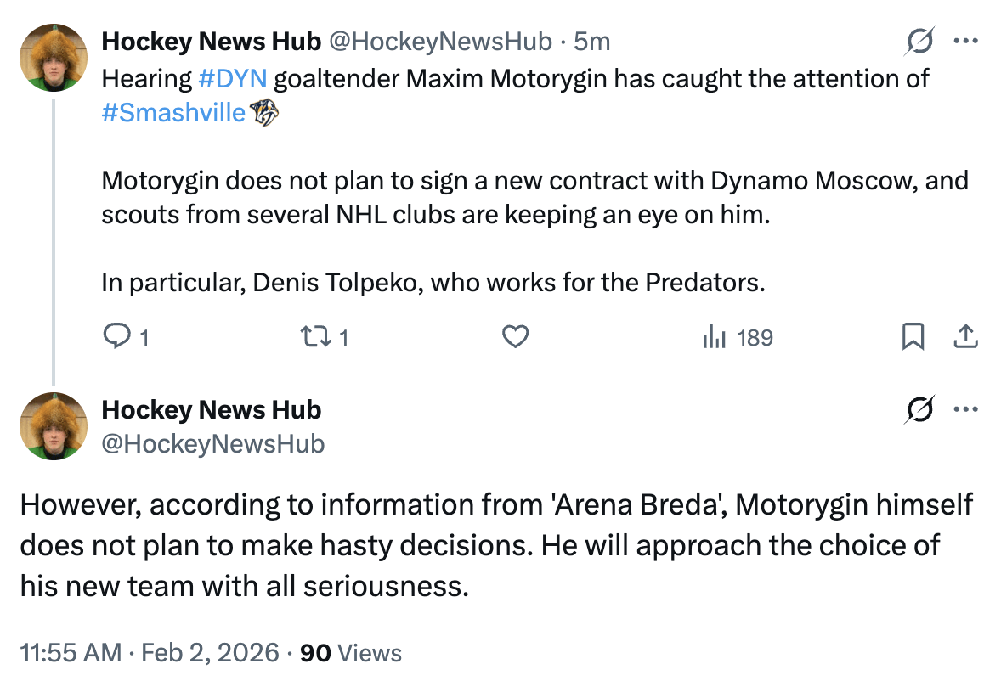Click Grok icon on the second tweet
This screenshot has width=1001, height=698.
(922, 409)
